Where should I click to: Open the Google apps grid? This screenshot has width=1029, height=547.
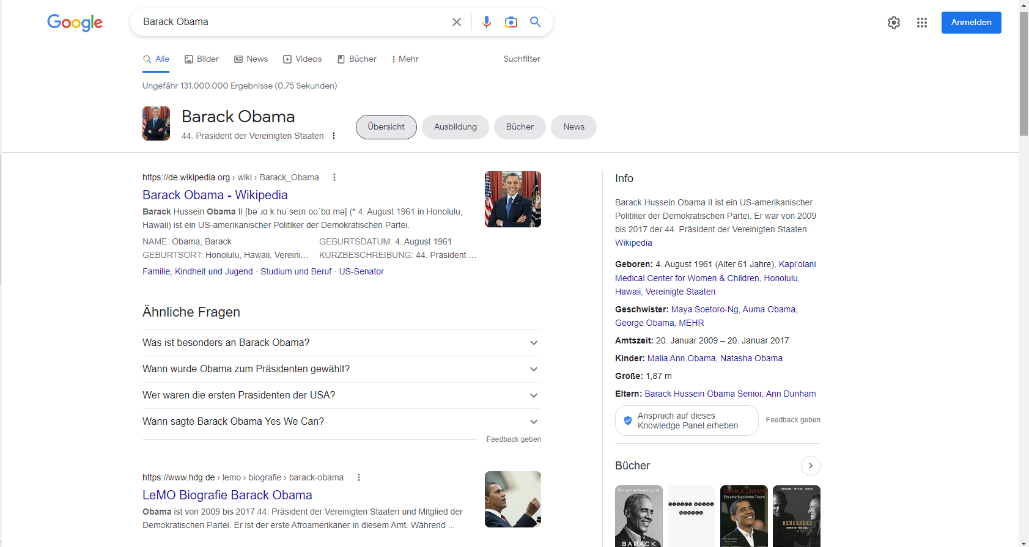pyautogui.click(x=922, y=23)
